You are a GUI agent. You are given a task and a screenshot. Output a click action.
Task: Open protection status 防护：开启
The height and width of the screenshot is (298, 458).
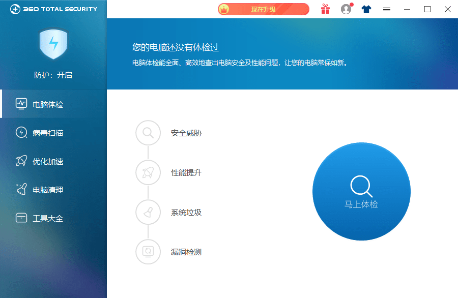[x=53, y=75]
